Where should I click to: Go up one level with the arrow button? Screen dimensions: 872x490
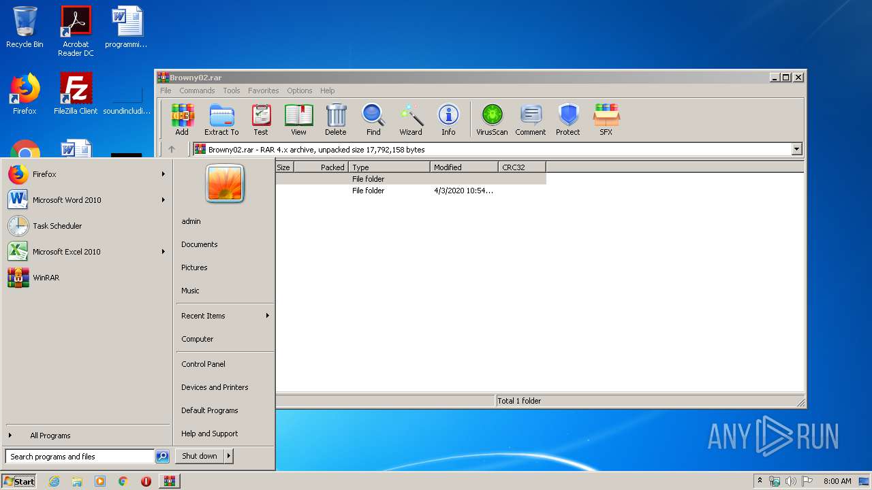point(172,150)
